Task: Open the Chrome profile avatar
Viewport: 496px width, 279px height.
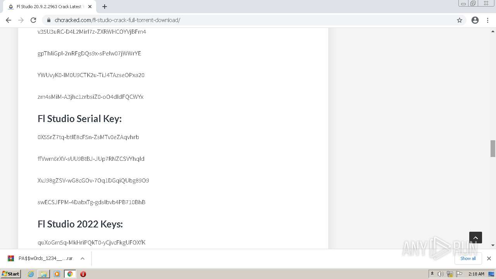Action: point(475,20)
